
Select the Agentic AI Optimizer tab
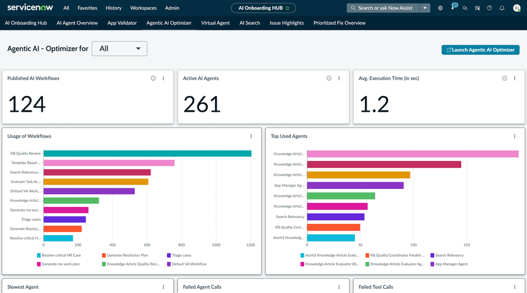[x=169, y=23]
